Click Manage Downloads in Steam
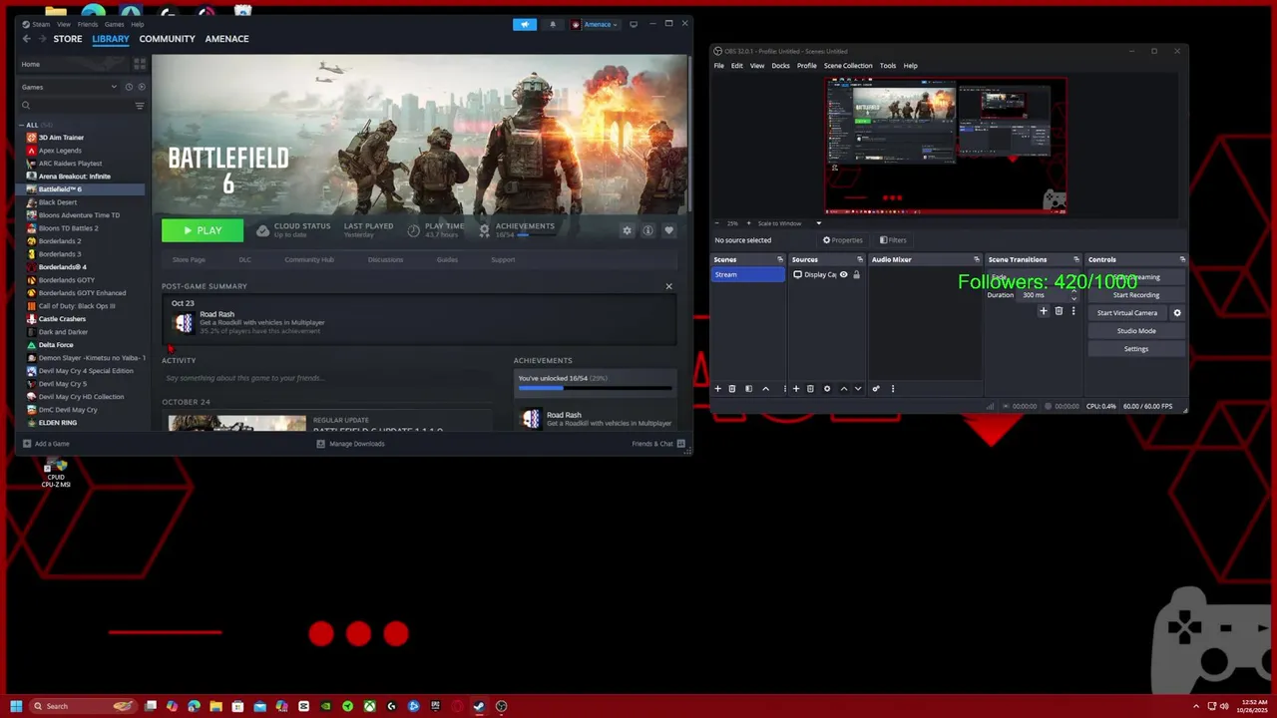The width and height of the screenshot is (1277, 718). click(x=350, y=444)
